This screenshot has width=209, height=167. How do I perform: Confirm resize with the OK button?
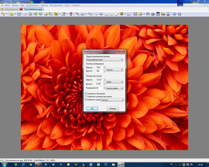click(92, 109)
